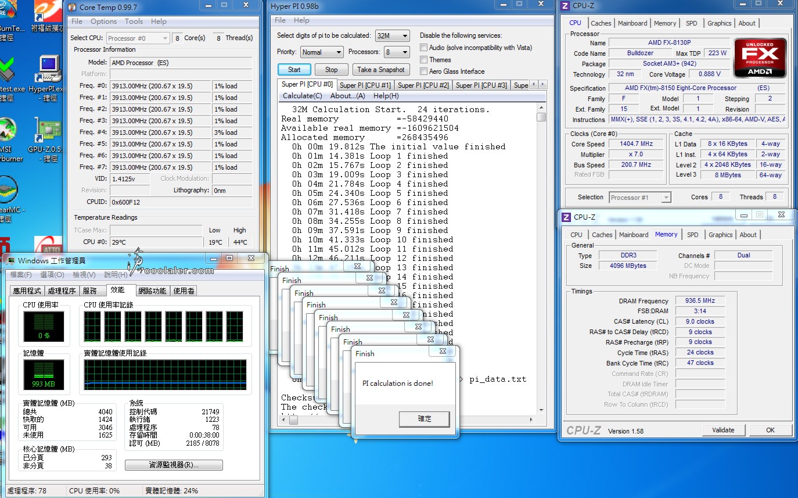
Task: Open 資源監視器(R) from Task Manager
Action: pyautogui.click(x=174, y=465)
